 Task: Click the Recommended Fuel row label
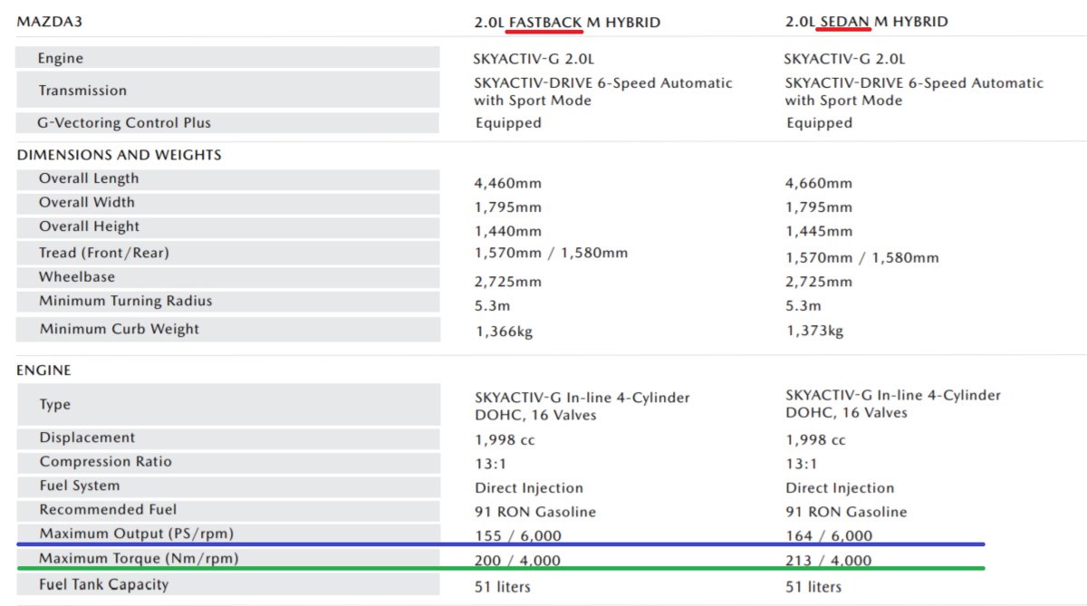coord(108,509)
